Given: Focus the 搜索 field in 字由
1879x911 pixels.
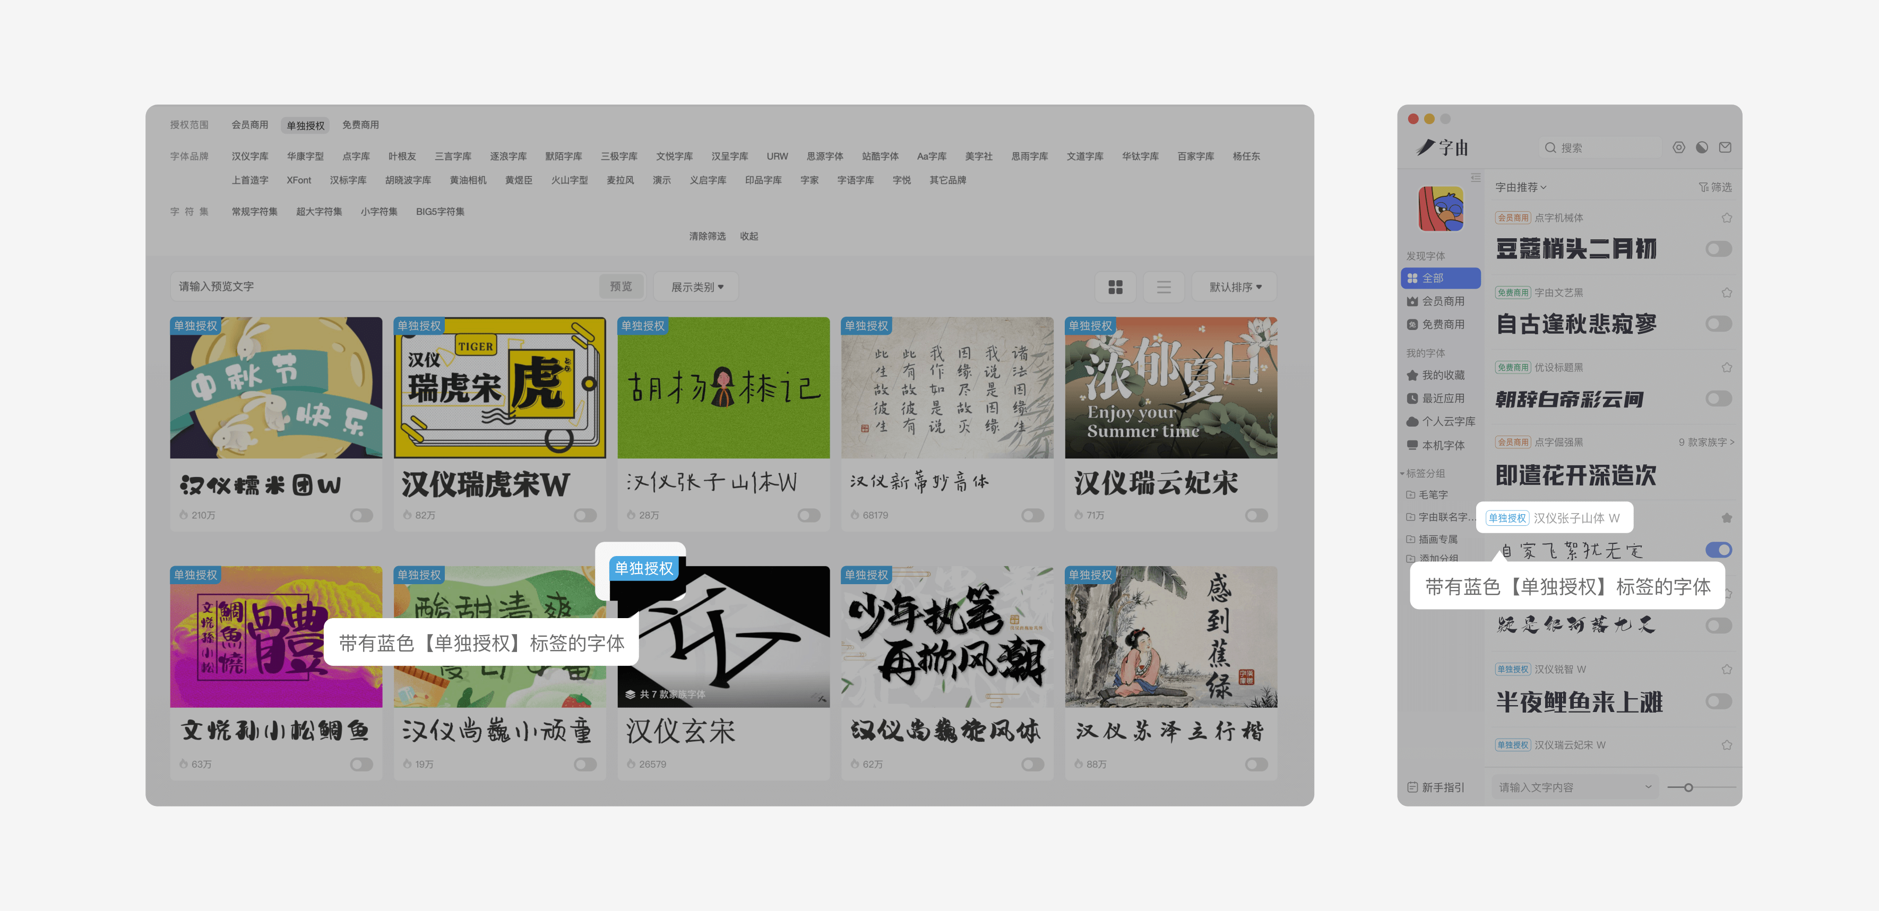Looking at the screenshot, I should [1601, 148].
